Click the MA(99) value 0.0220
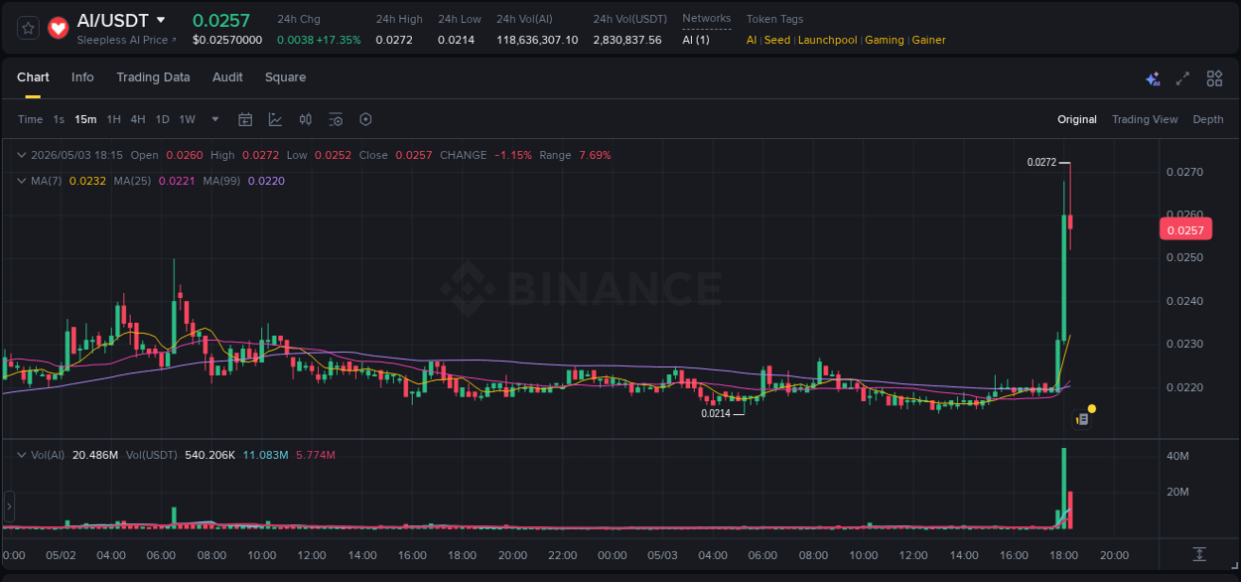The width and height of the screenshot is (1241, 582). click(265, 181)
